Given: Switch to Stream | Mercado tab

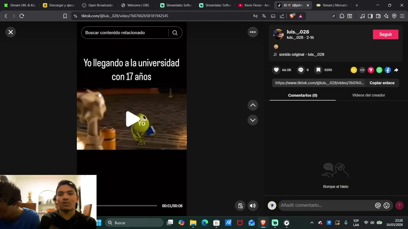Looking at the screenshot, I should 332,5.
